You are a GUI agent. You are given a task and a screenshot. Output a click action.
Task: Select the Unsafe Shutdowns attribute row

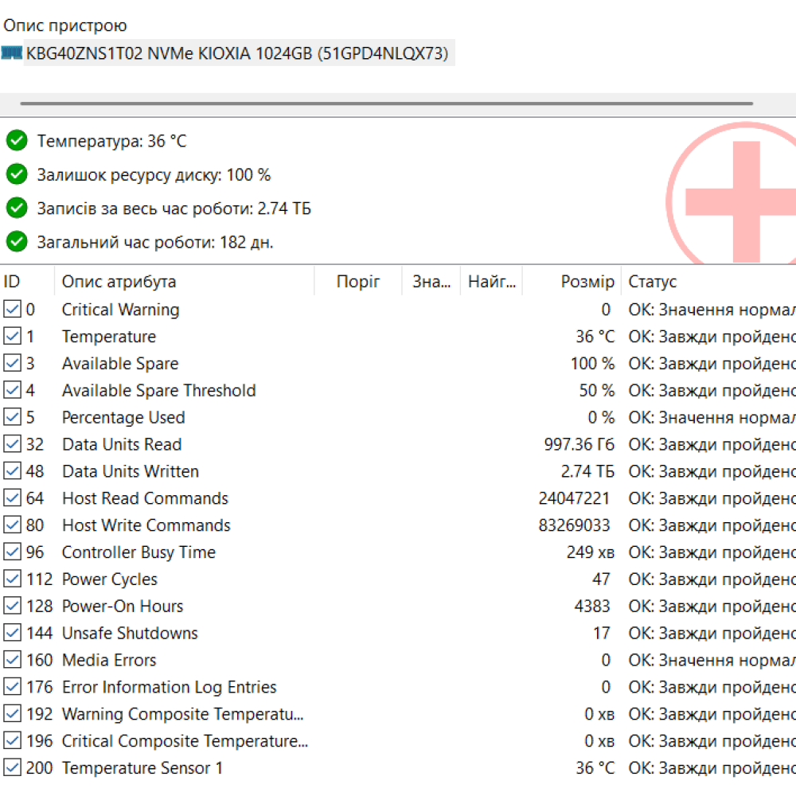130,634
